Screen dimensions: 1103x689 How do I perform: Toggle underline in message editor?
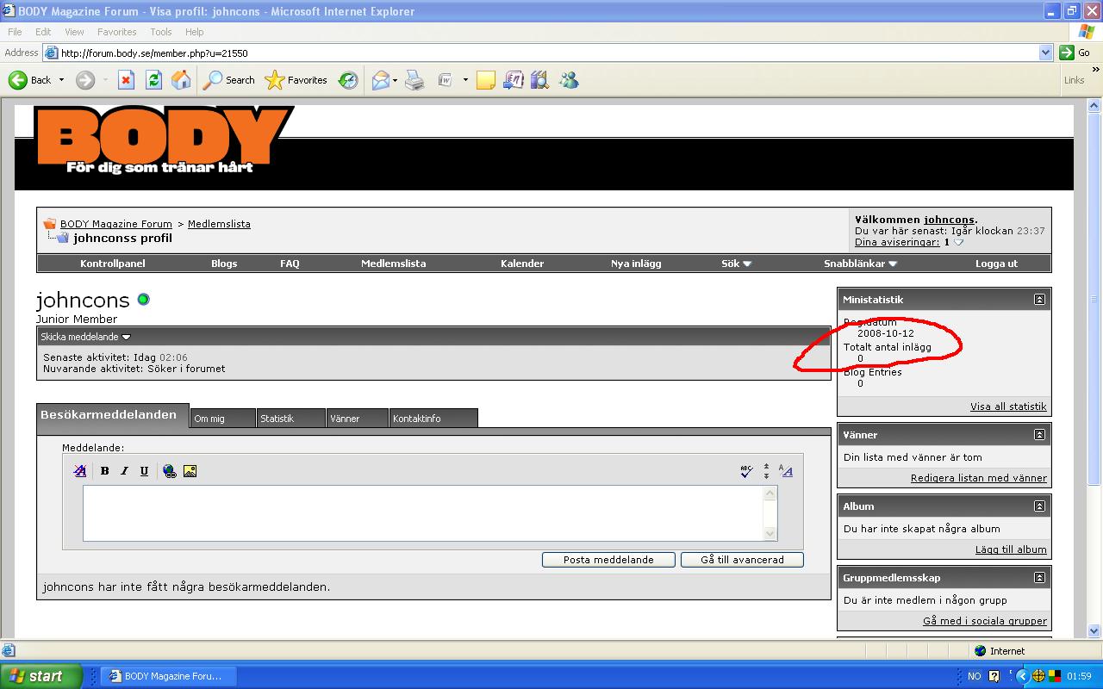144,471
